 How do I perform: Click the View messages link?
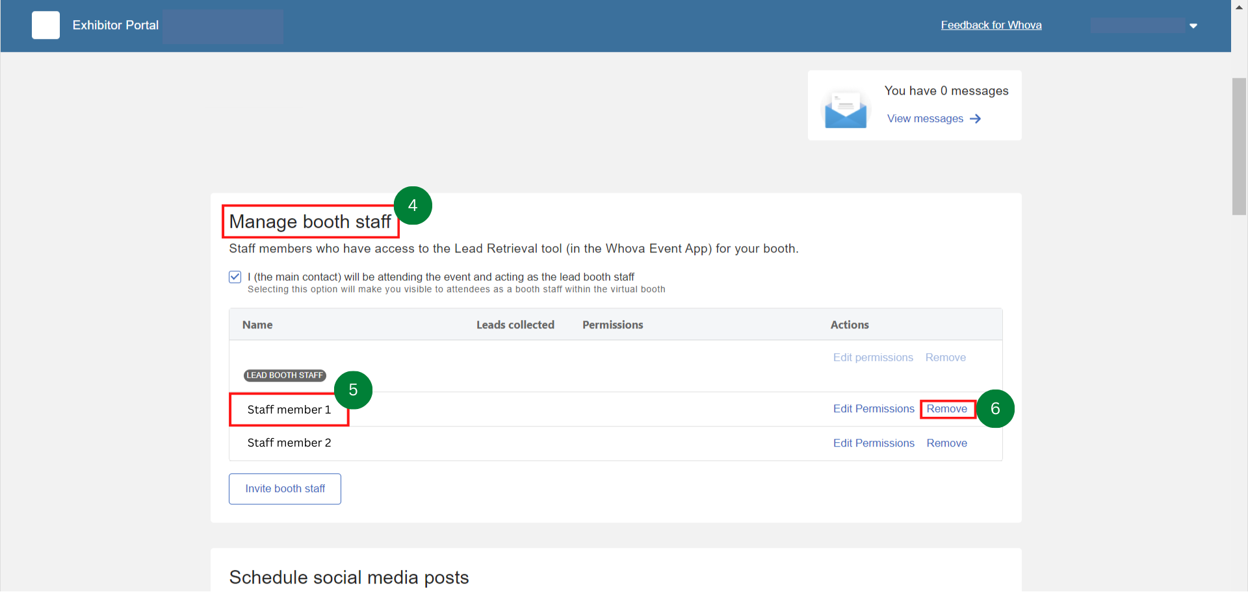coord(926,119)
